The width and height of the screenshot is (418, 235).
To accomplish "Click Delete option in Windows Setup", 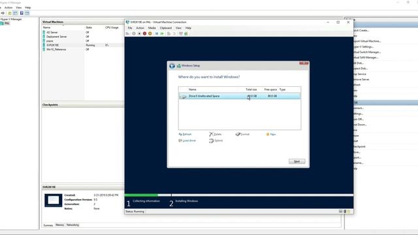I will click(216, 134).
